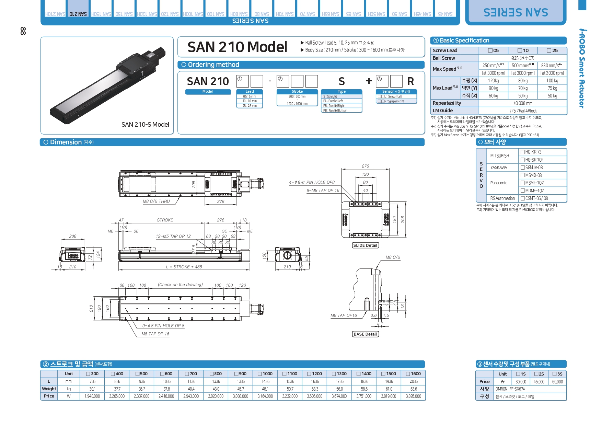Screen dimensions: 602x426
Task: Select the 'L : Sensor Left' option
Action: click(x=396, y=96)
